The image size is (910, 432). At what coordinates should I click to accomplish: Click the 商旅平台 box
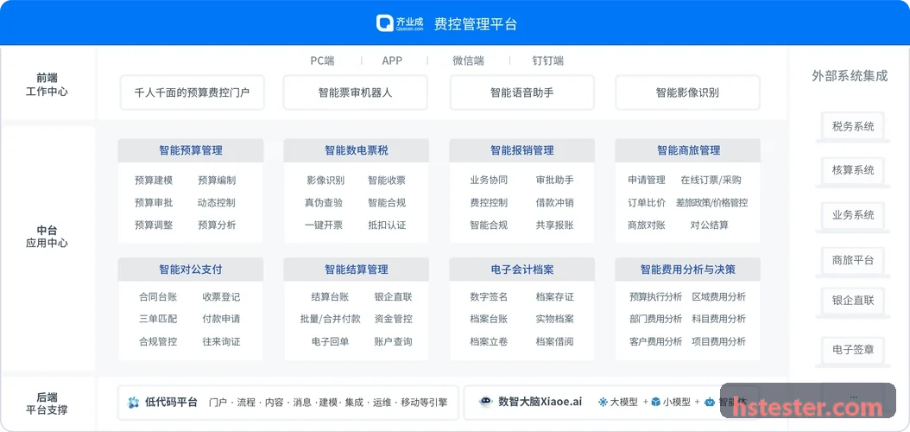(852, 260)
